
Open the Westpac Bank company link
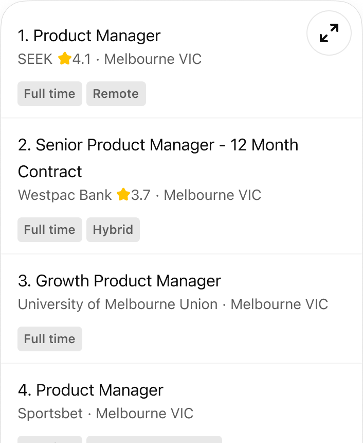click(64, 195)
